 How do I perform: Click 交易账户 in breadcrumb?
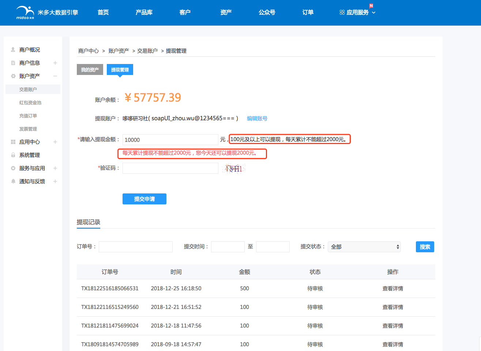pyautogui.click(x=147, y=51)
